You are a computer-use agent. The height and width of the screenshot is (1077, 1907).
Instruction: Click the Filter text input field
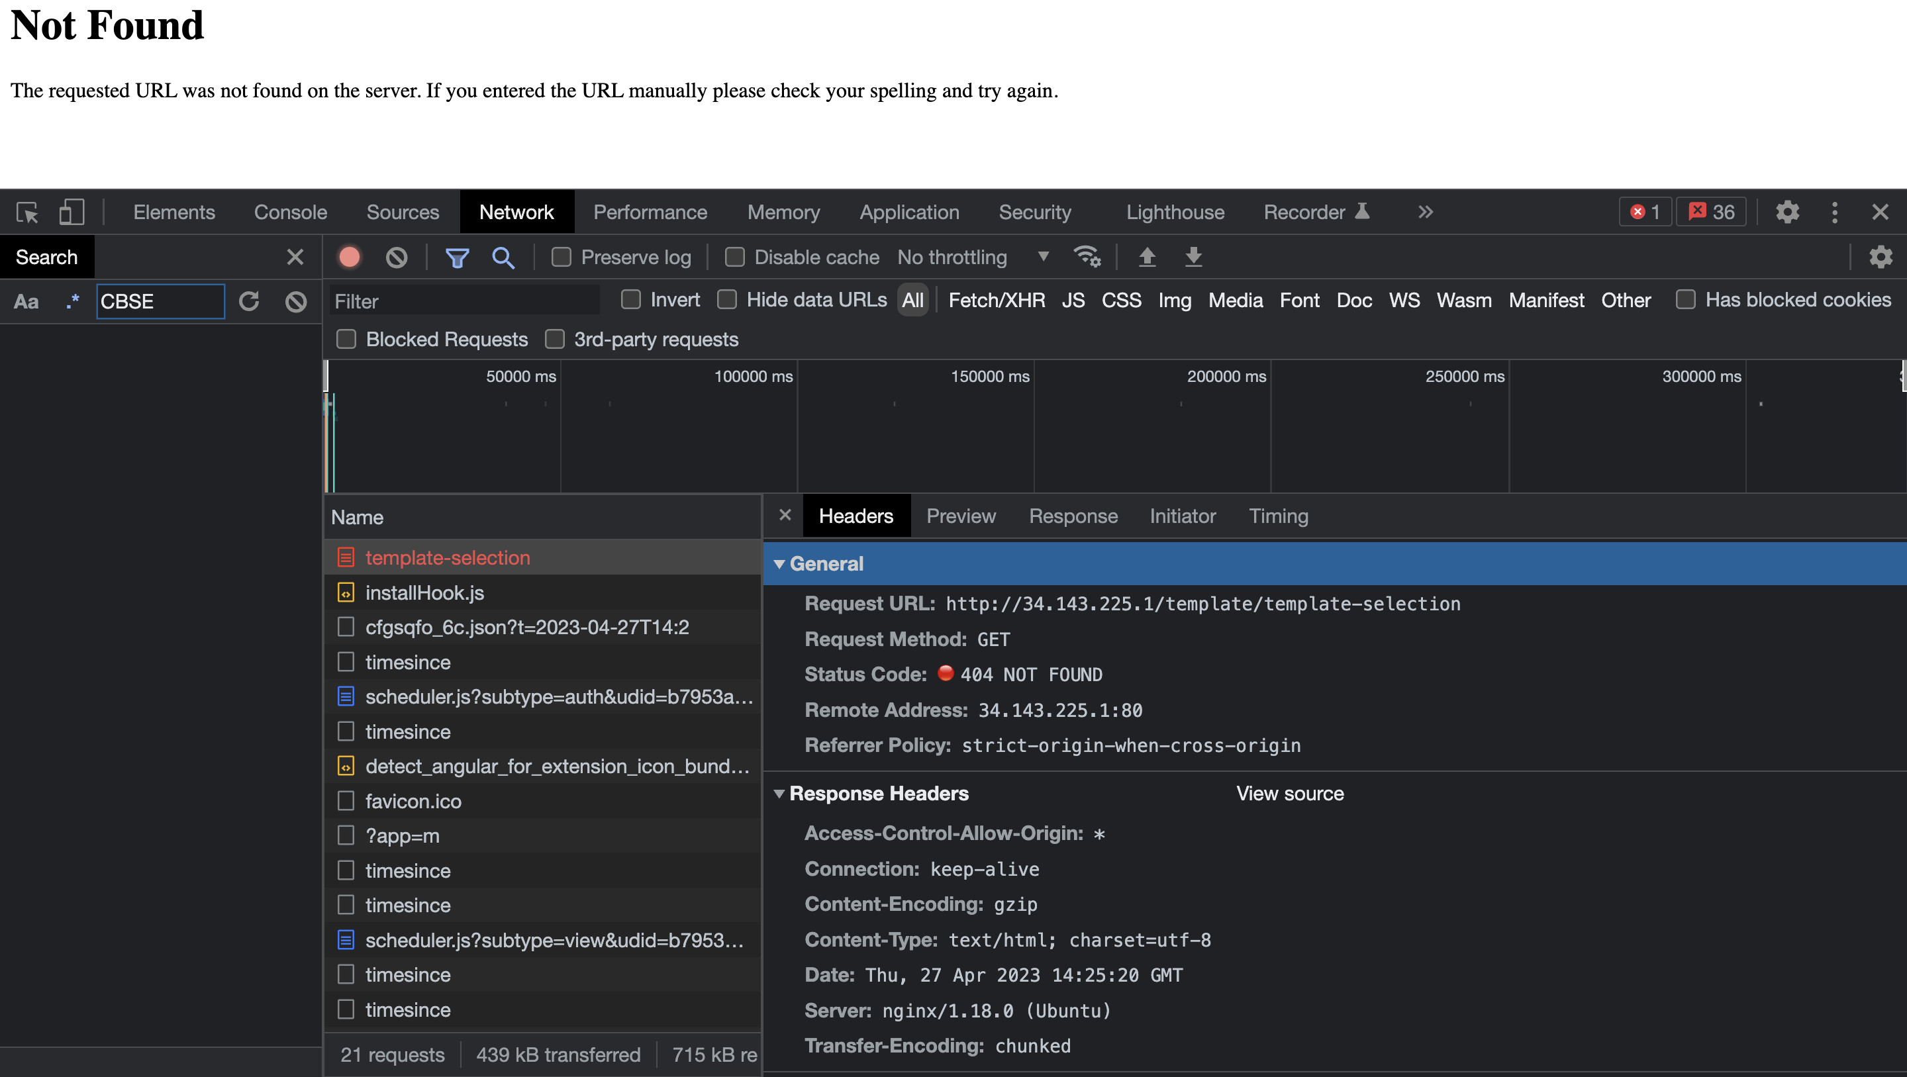pos(464,301)
